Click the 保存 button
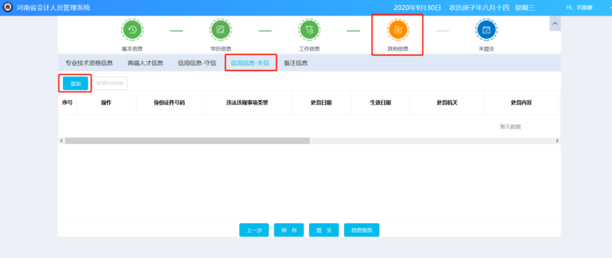The image size is (612, 258). (x=289, y=230)
